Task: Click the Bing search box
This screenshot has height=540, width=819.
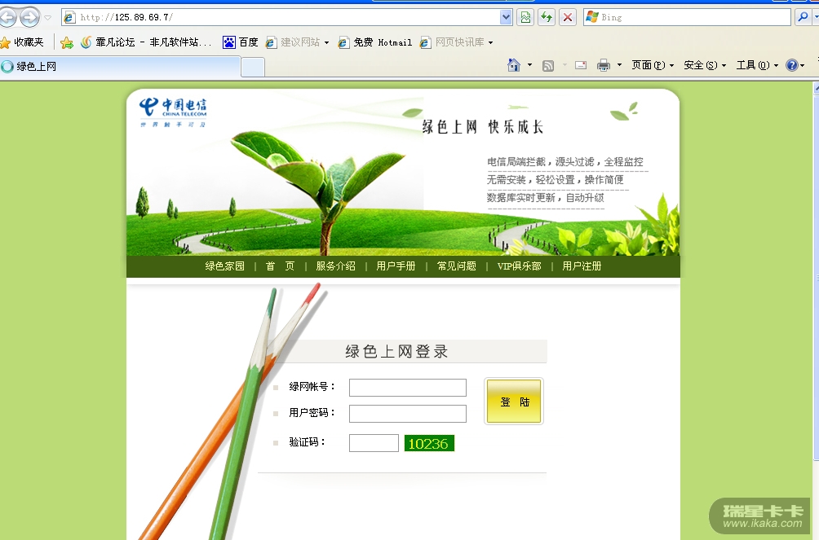Action: pyautogui.click(x=687, y=17)
